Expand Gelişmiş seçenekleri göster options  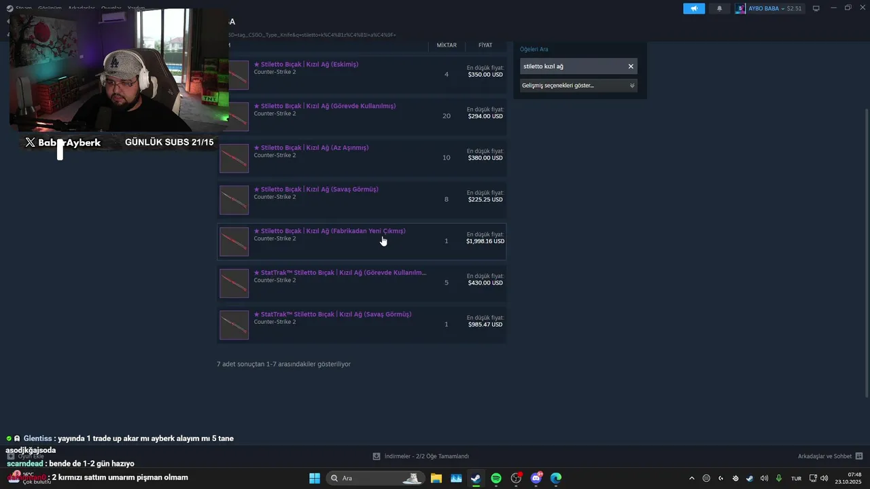578,86
